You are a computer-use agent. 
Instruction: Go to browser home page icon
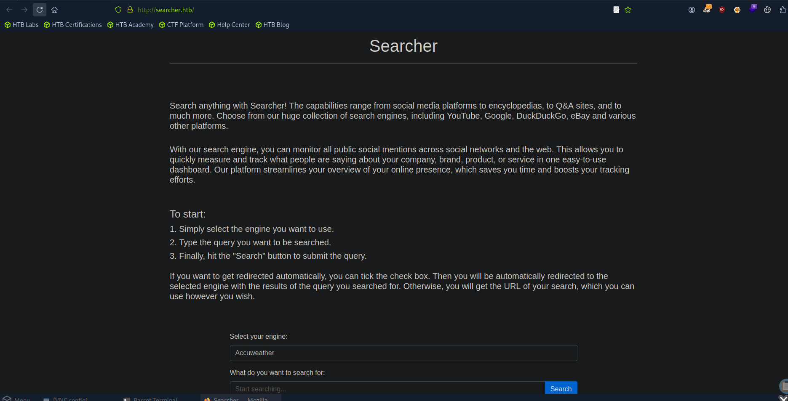(x=54, y=10)
